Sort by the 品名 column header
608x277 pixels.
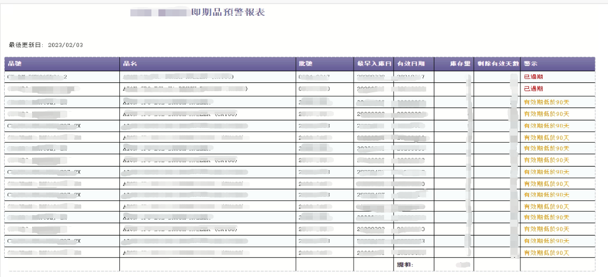[130, 63]
